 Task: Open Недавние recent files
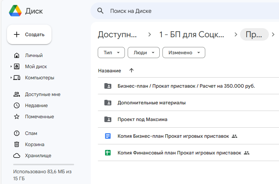[36, 105]
